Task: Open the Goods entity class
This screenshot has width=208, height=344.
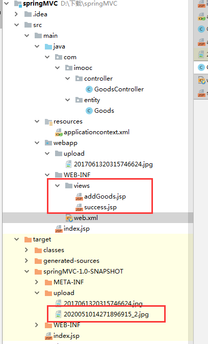Action: [100, 111]
